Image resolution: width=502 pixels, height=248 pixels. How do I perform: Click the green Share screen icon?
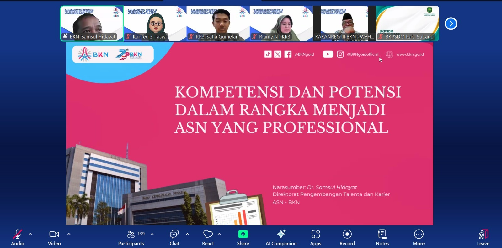click(243, 235)
